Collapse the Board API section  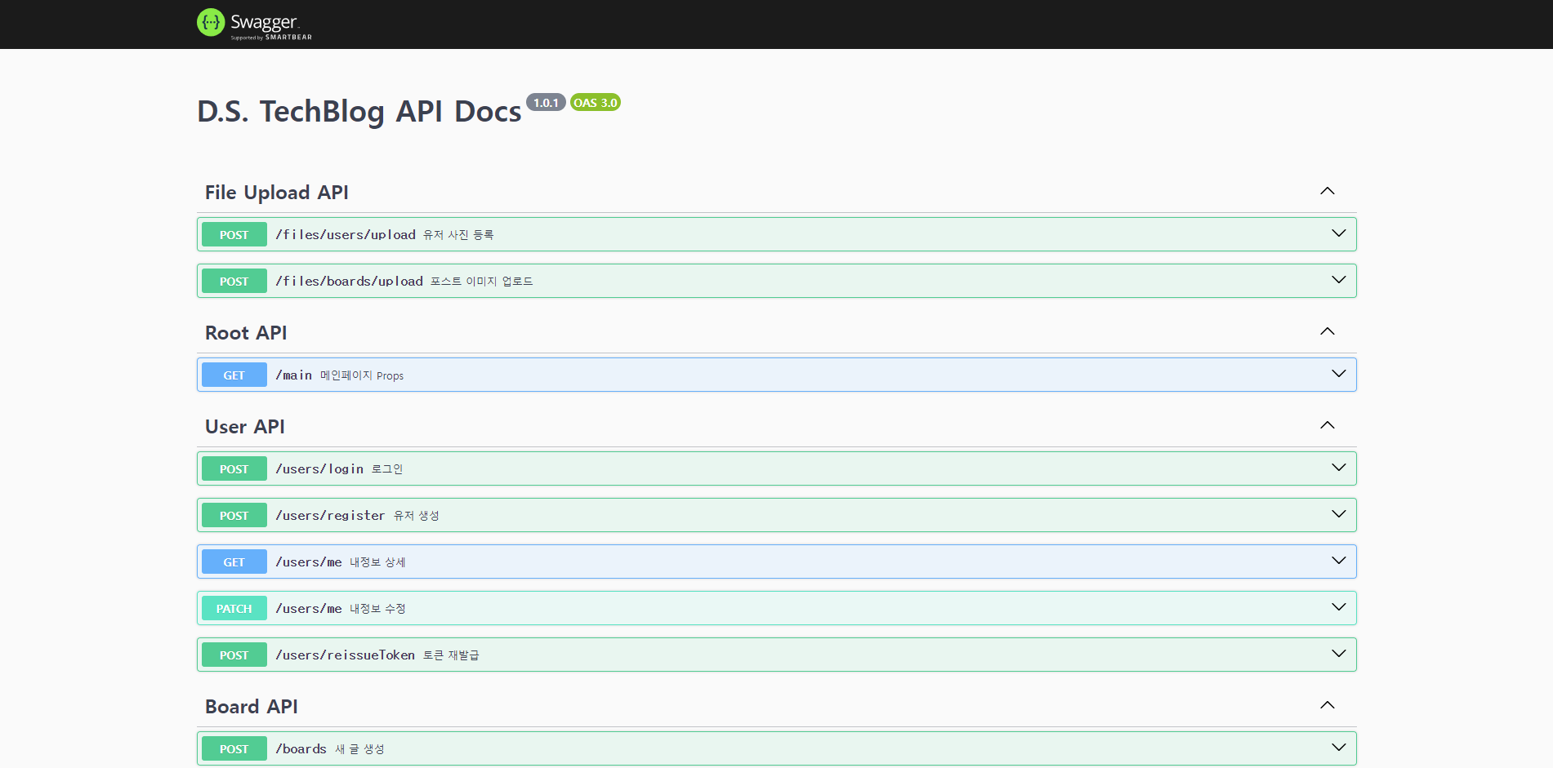click(1327, 705)
